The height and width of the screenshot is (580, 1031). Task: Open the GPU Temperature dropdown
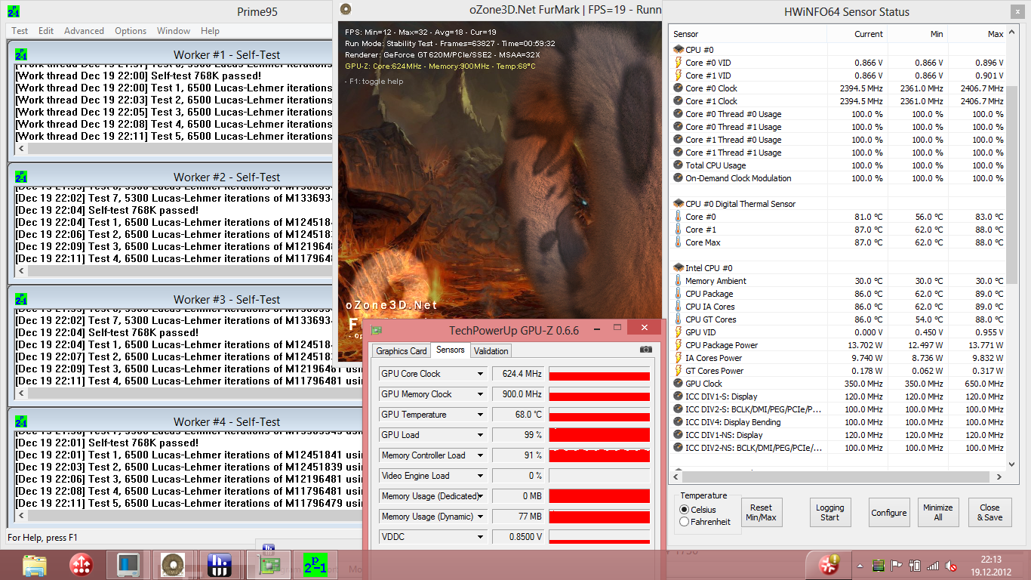480,415
